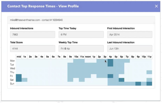
Task: Click the First Inbound Interaction field
Action: (x=130, y=35)
